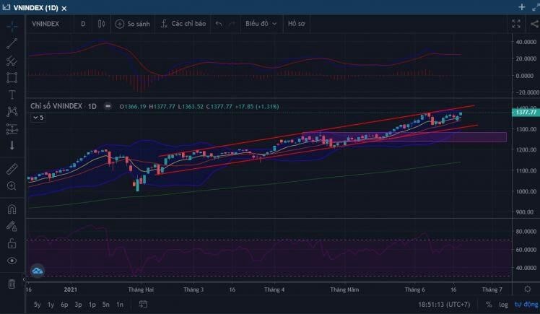Activate the zoom in tool
The image size is (540, 314).
[12, 186]
